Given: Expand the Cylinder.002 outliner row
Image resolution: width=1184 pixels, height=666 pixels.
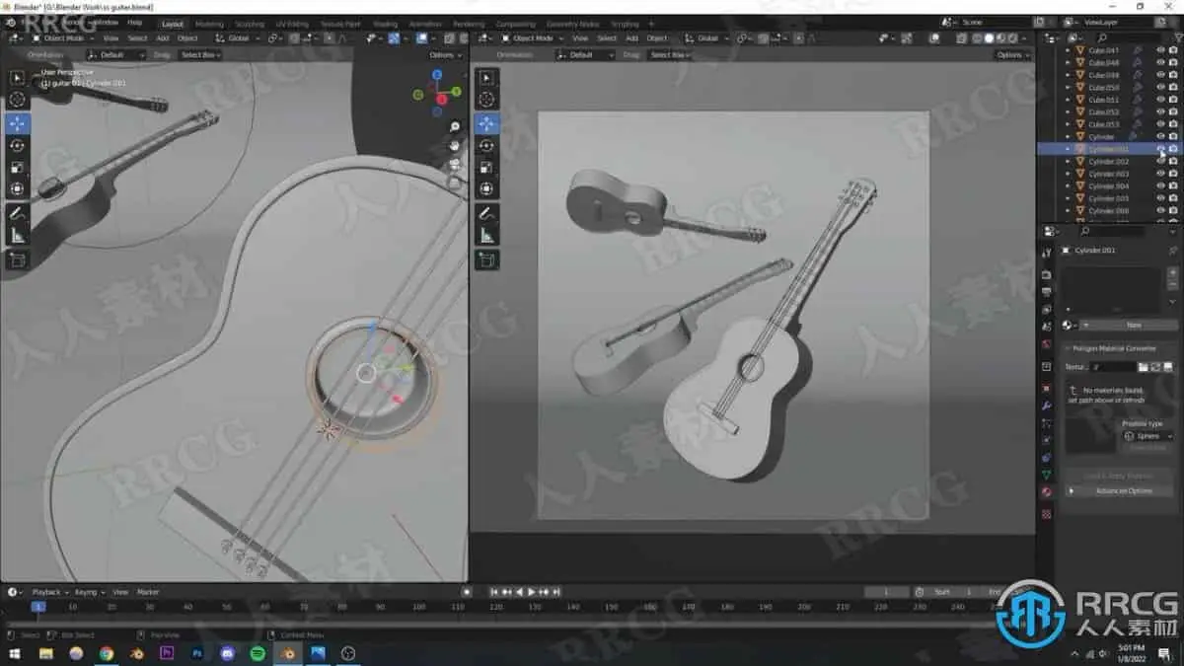Looking at the screenshot, I should [1068, 161].
